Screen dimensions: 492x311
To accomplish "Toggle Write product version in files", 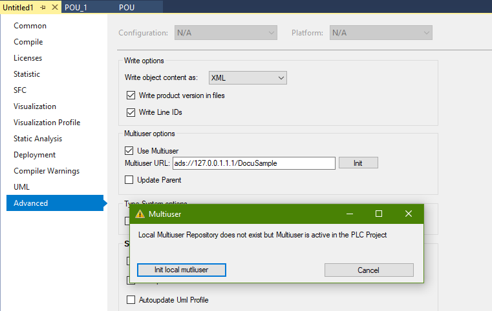I will click(131, 95).
